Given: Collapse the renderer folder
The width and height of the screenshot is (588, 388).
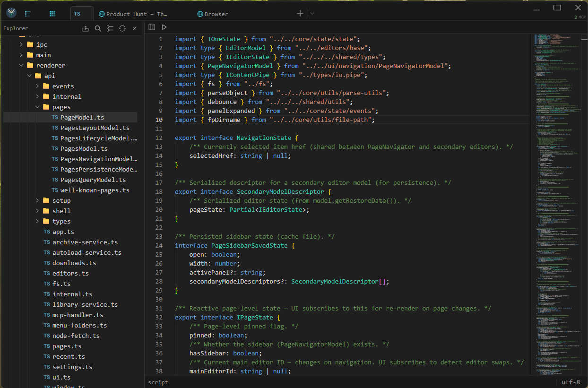Looking at the screenshot, I should coord(21,65).
